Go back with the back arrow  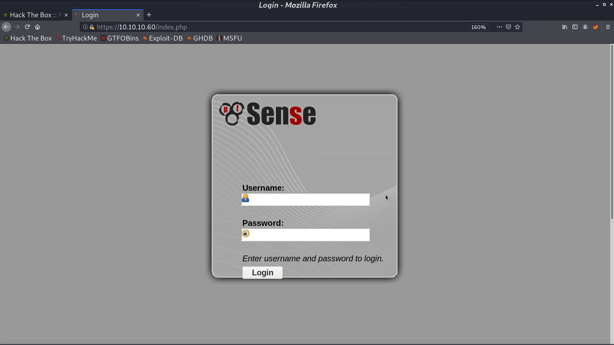(x=6, y=27)
